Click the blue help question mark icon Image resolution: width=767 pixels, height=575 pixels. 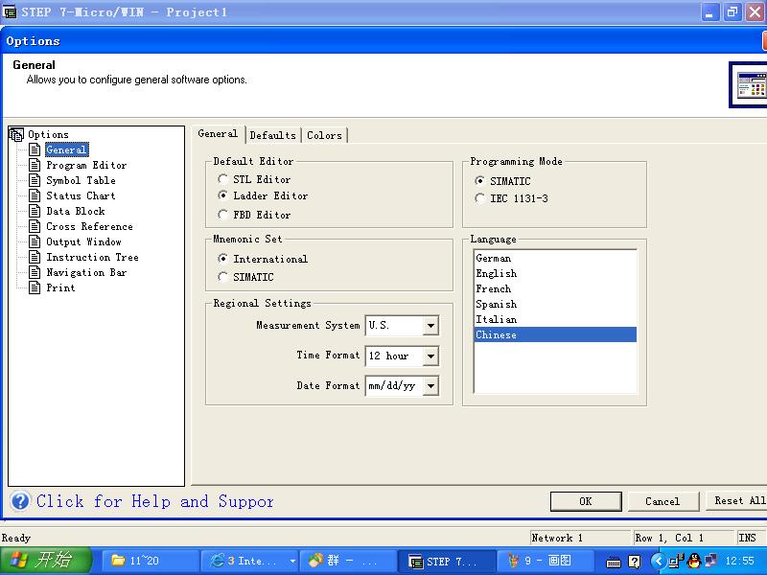click(x=20, y=501)
